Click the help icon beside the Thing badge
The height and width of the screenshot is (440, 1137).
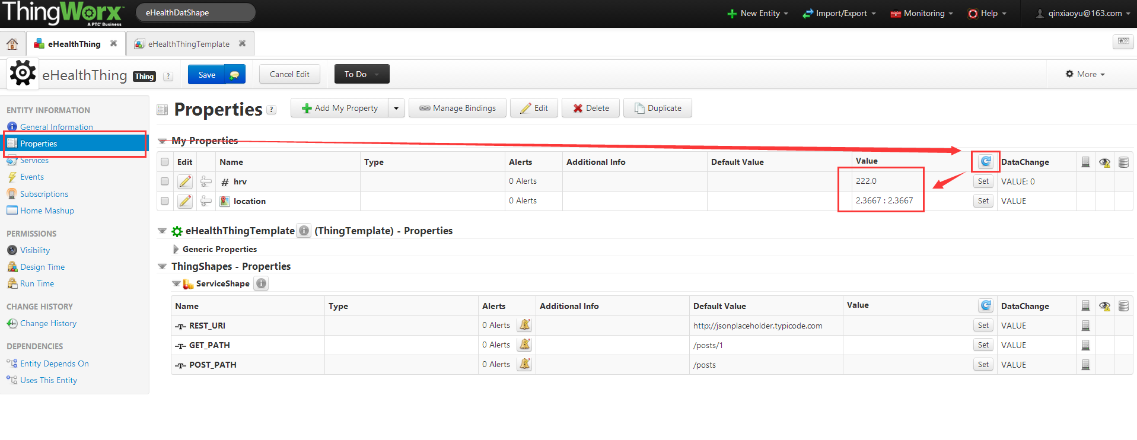pos(168,76)
